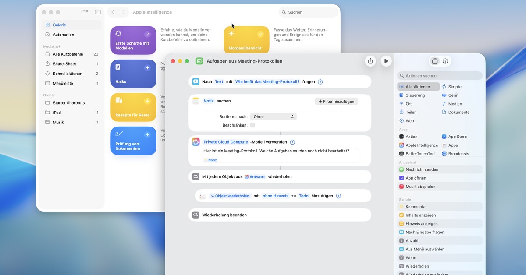Image resolution: width=526 pixels, height=275 pixels.
Task: Select the Web category
Action: point(419,121)
